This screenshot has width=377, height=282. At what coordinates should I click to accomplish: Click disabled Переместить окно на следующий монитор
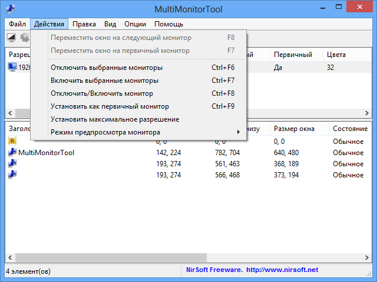(138, 38)
